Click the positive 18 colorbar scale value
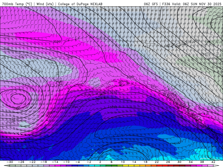Viewport: 223px width, 167px height. 145,162
